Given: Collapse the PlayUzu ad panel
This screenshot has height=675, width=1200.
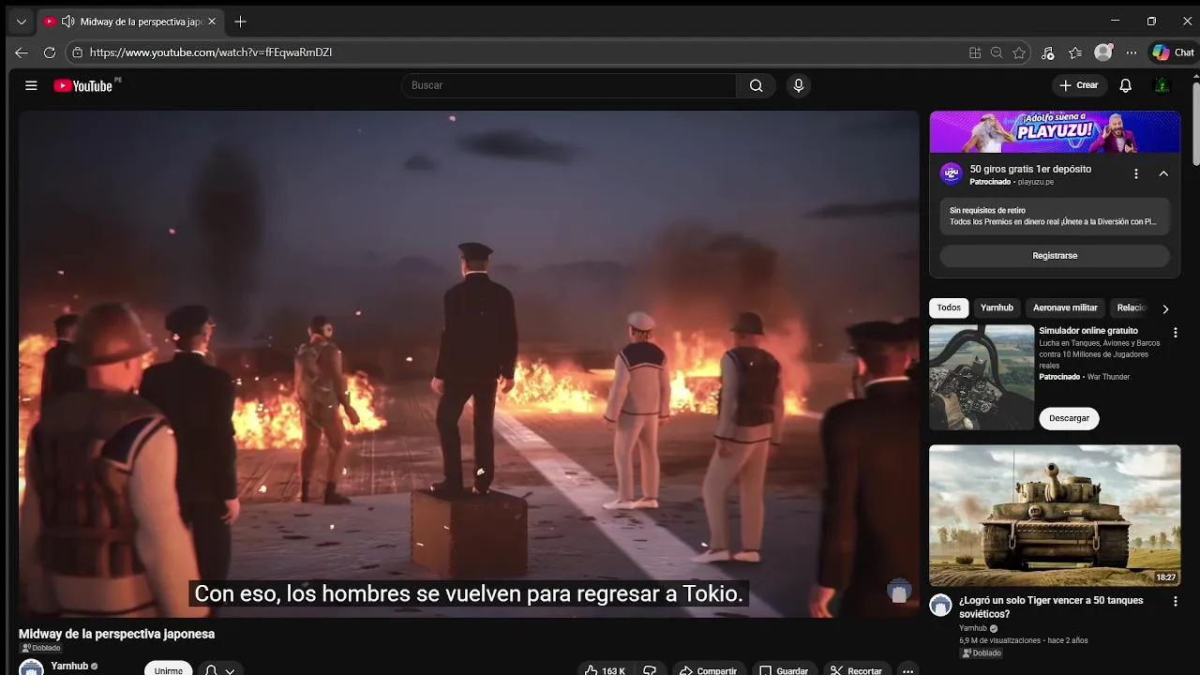Looking at the screenshot, I should [x=1163, y=173].
